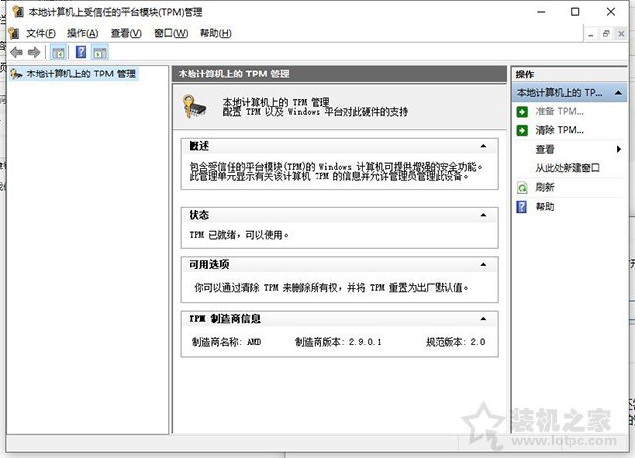Toggle the console tree pane toolbar icon
The height and width of the screenshot is (458, 635).
[x=58, y=52]
